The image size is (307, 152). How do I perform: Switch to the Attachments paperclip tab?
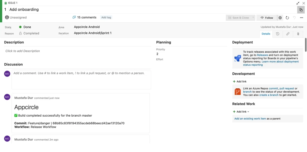coord(298,34)
